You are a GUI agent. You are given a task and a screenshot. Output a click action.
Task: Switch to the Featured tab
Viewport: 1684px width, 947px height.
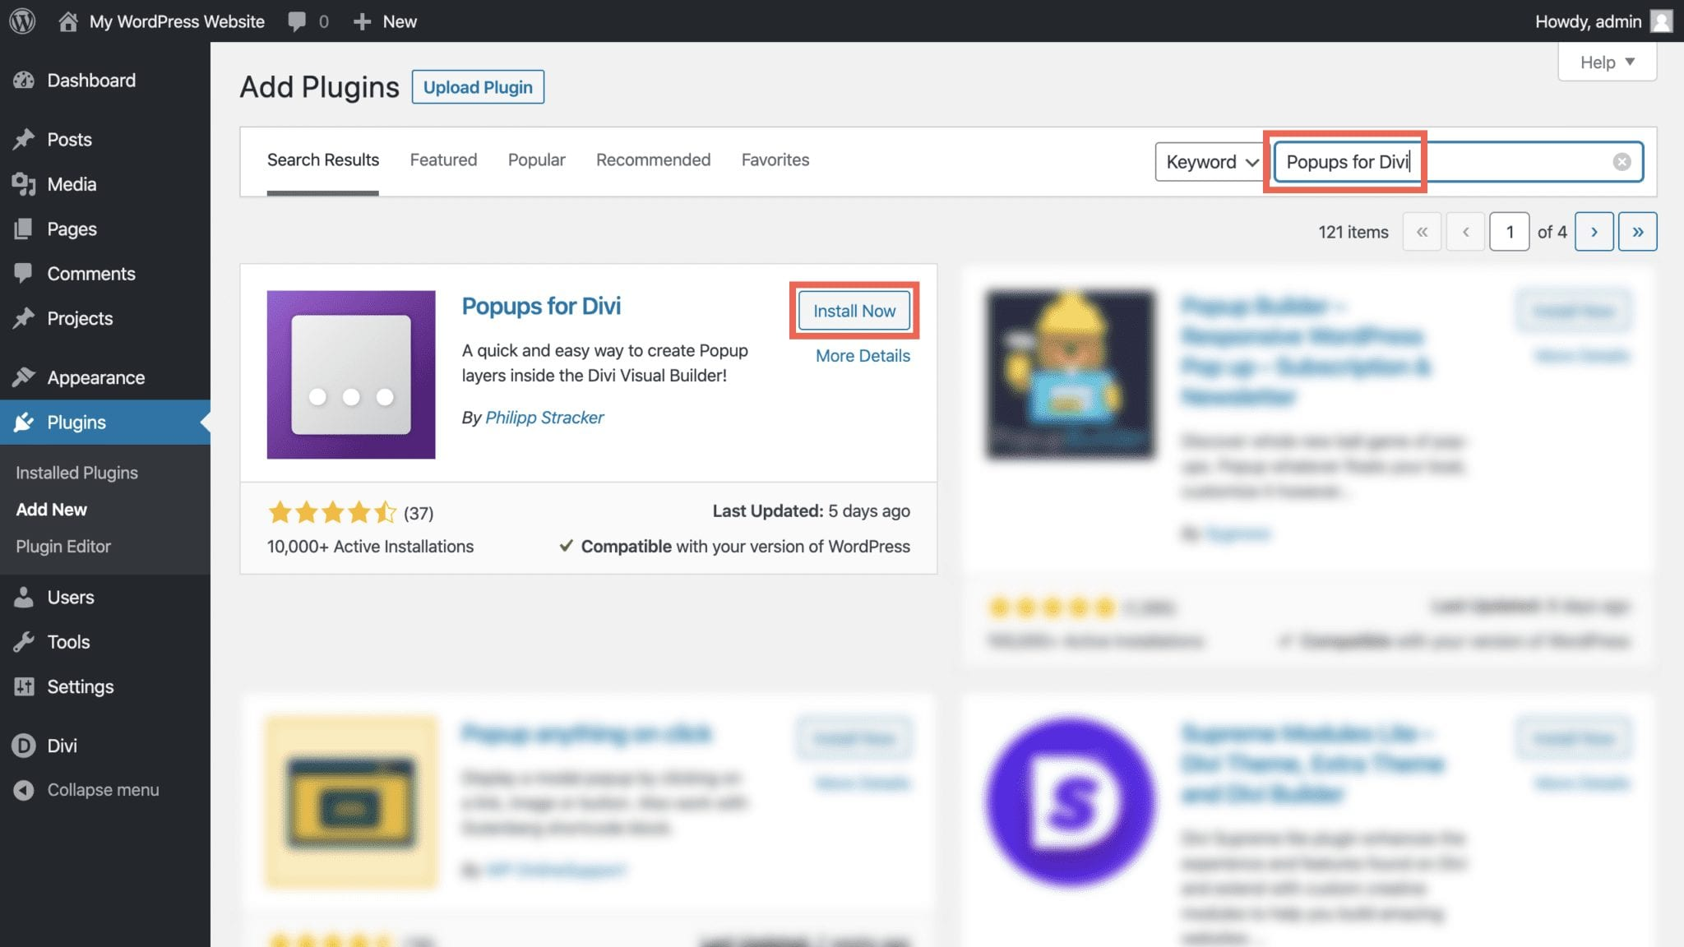443,159
